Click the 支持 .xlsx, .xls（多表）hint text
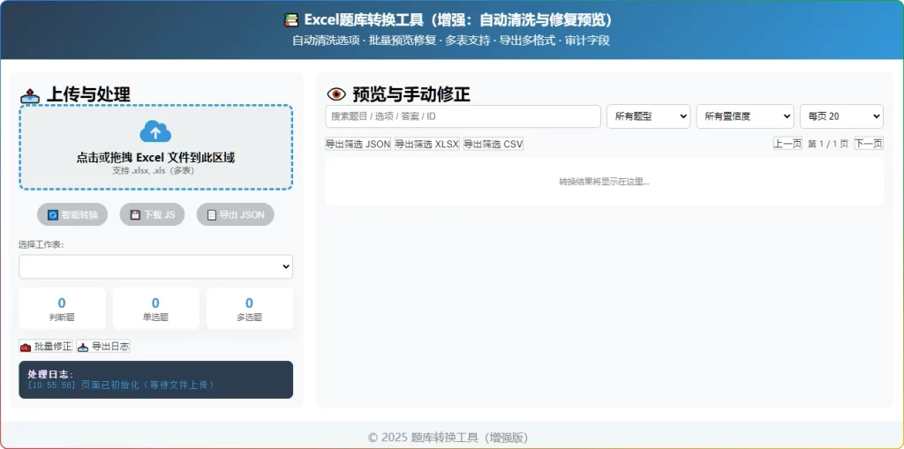The width and height of the screenshot is (904, 449). pos(155,170)
